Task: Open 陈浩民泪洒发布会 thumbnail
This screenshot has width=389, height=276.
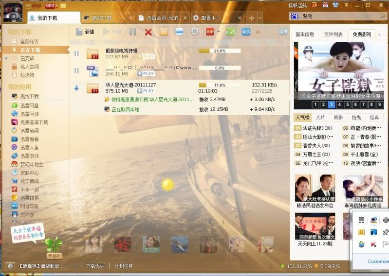Action: [x=315, y=188]
